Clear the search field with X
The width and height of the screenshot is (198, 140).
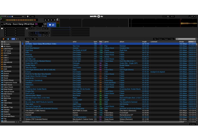[x=196, y=39]
